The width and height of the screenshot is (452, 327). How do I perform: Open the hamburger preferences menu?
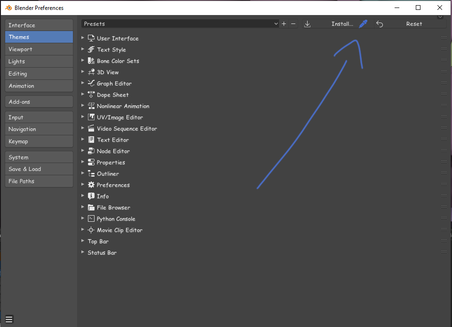(x=9, y=319)
